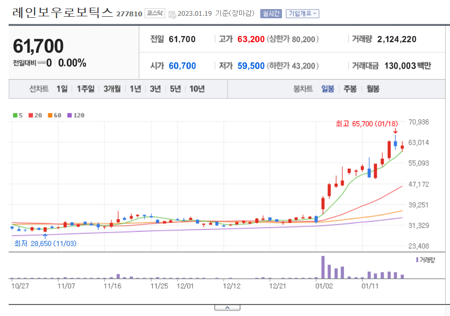450x316 pixels.
Task: Click the 선차트 section label
Action: [39, 89]
